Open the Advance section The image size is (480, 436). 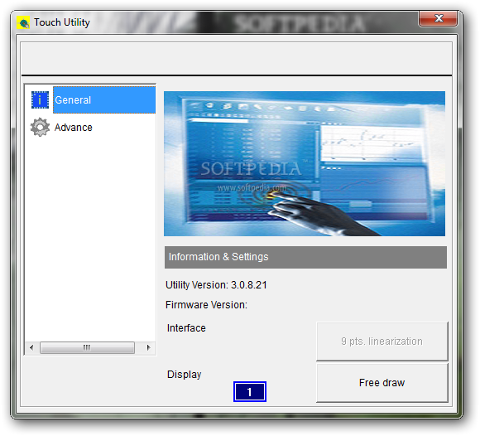click(73, 128)
